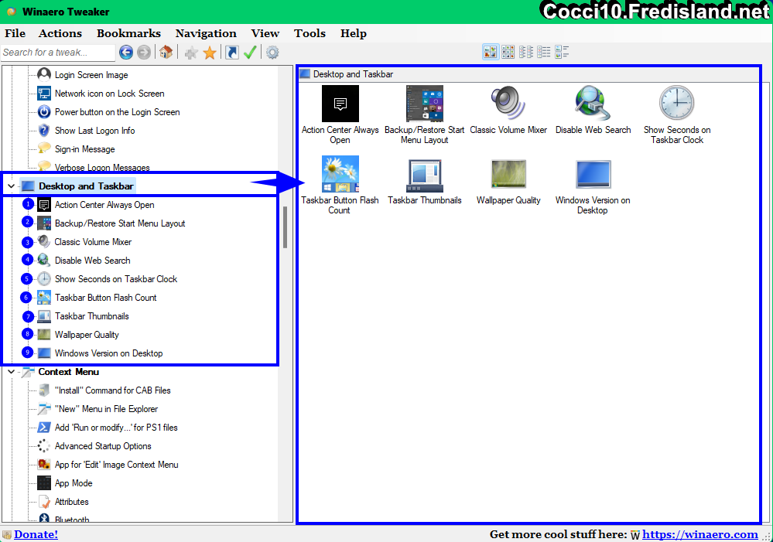
Task: Click the tree panel vertical scrollbar thumb
Action: tap(285, 227)
